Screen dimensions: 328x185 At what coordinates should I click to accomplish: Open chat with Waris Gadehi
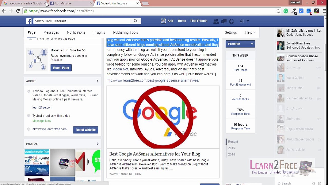[299, 78]
